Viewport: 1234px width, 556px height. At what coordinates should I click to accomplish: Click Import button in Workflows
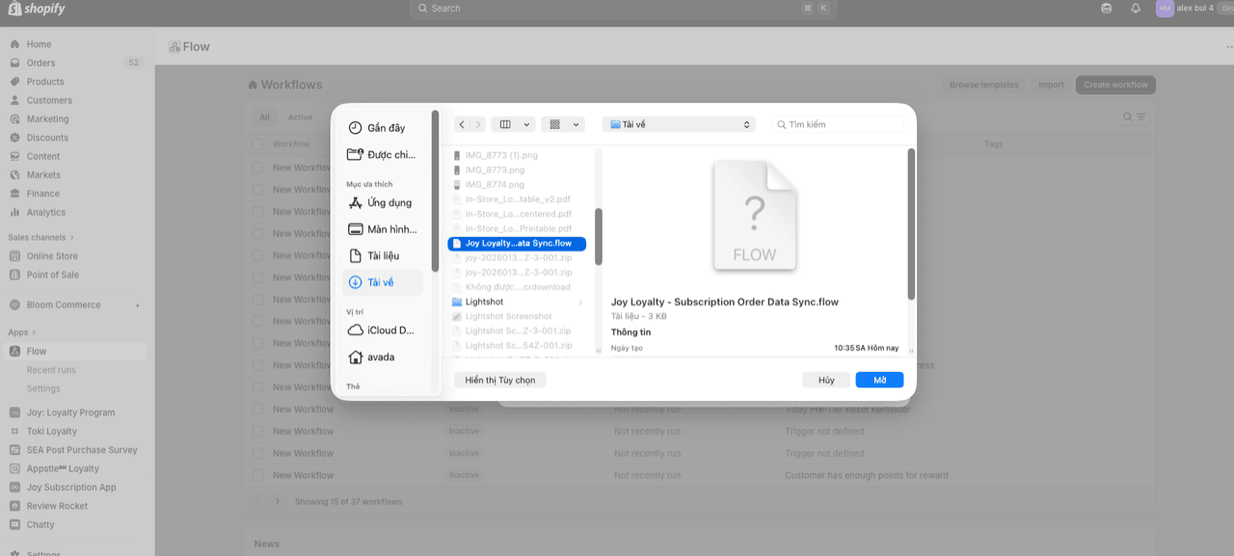click(x=1051, y=85)
